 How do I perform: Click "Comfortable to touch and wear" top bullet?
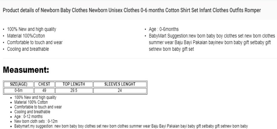35,42
